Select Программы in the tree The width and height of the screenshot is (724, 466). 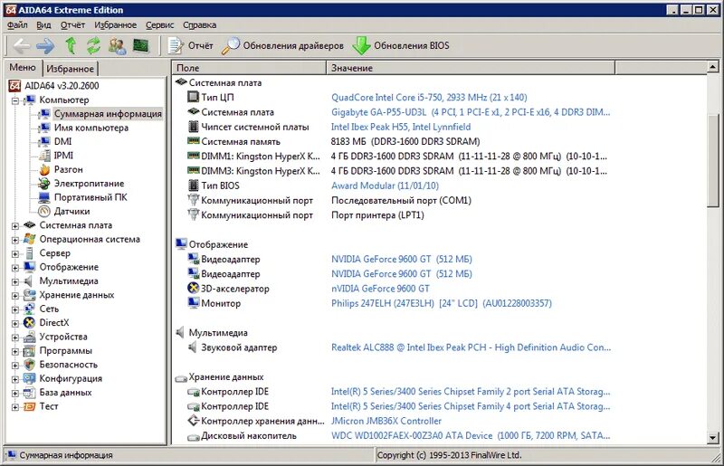tap(65, 350)
